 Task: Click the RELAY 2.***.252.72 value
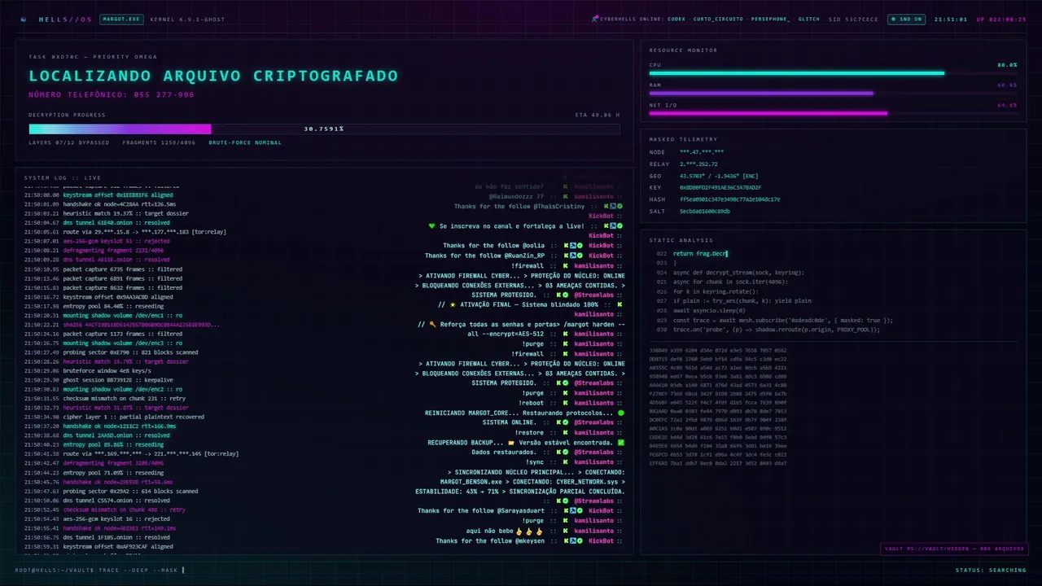(x=698, y=164)
